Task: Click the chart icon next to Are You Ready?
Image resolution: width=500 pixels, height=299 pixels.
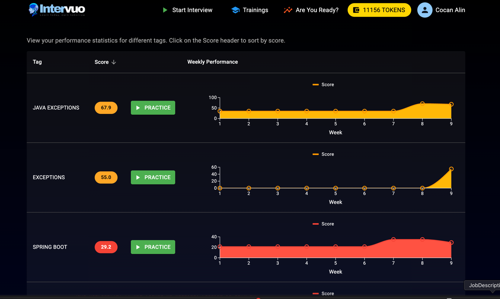Action: pos(288,10)
